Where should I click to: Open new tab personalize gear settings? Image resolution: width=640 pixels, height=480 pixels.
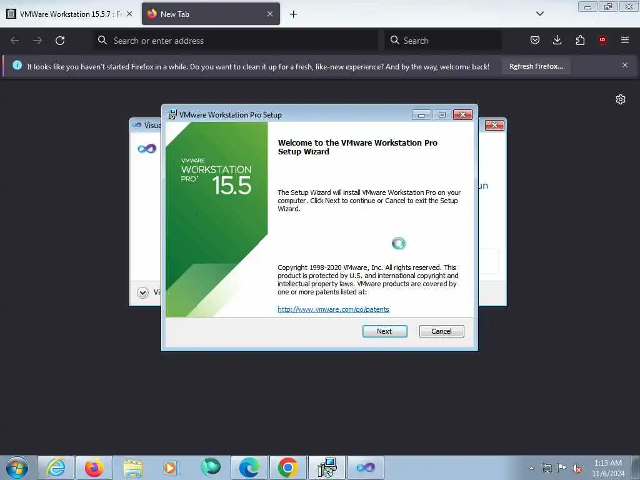tap(621, 99)
